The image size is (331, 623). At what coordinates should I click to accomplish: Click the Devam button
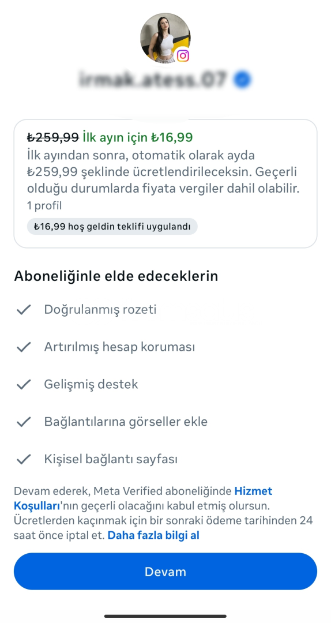[x=165, y=571]
